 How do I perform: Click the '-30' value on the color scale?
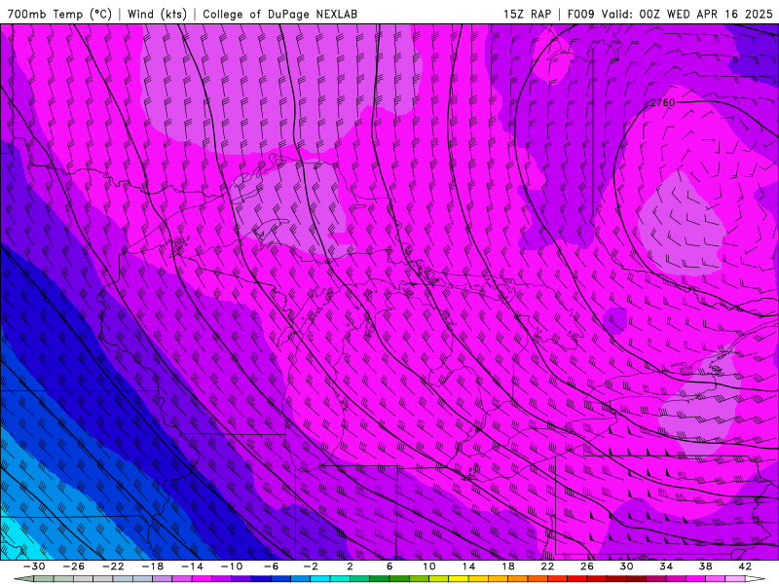click(34, 566)
